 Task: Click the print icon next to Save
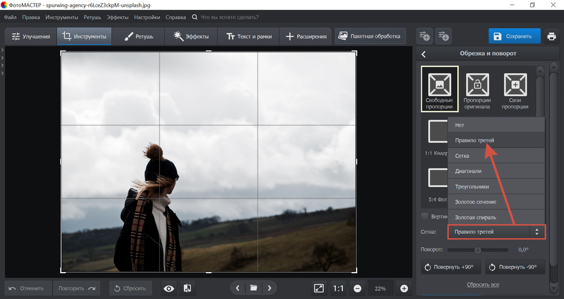(551, 37)
